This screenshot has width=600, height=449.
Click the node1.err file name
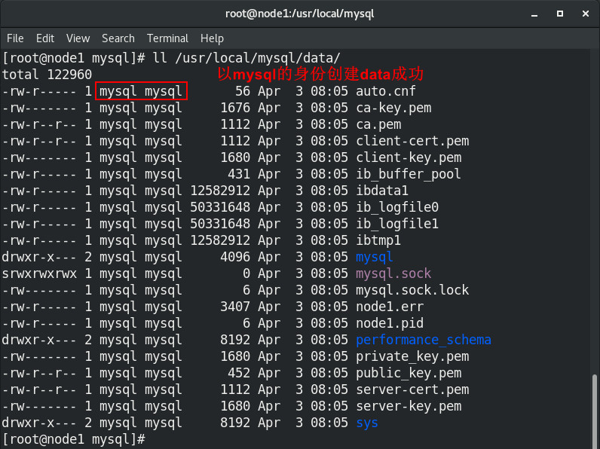(390, 307)
